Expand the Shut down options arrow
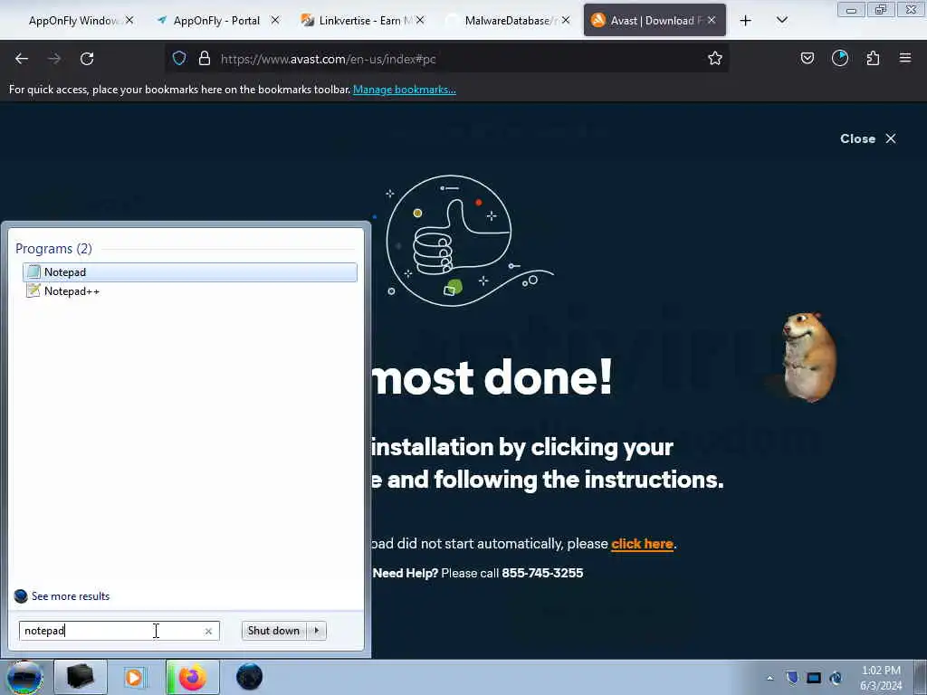The height and width of the screenshot is (695, 927). pos(317,631)
